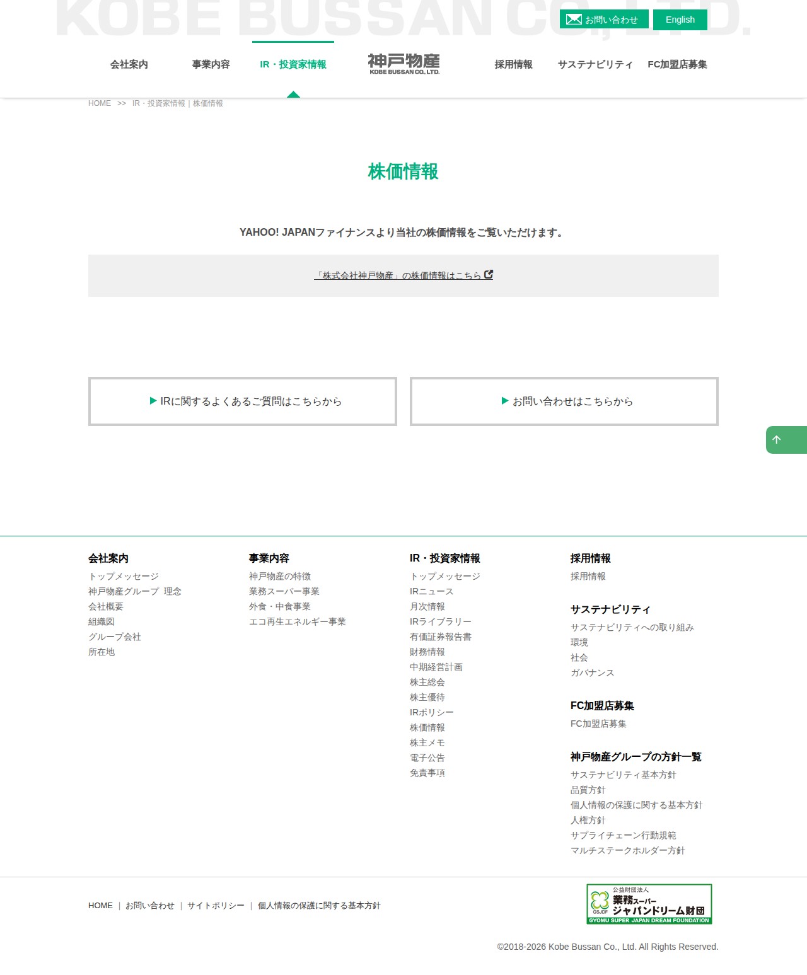Click footer エコ再生エネルギー事業 link
The height and width of the screenshot is (975, 807).
pos(298,621)
